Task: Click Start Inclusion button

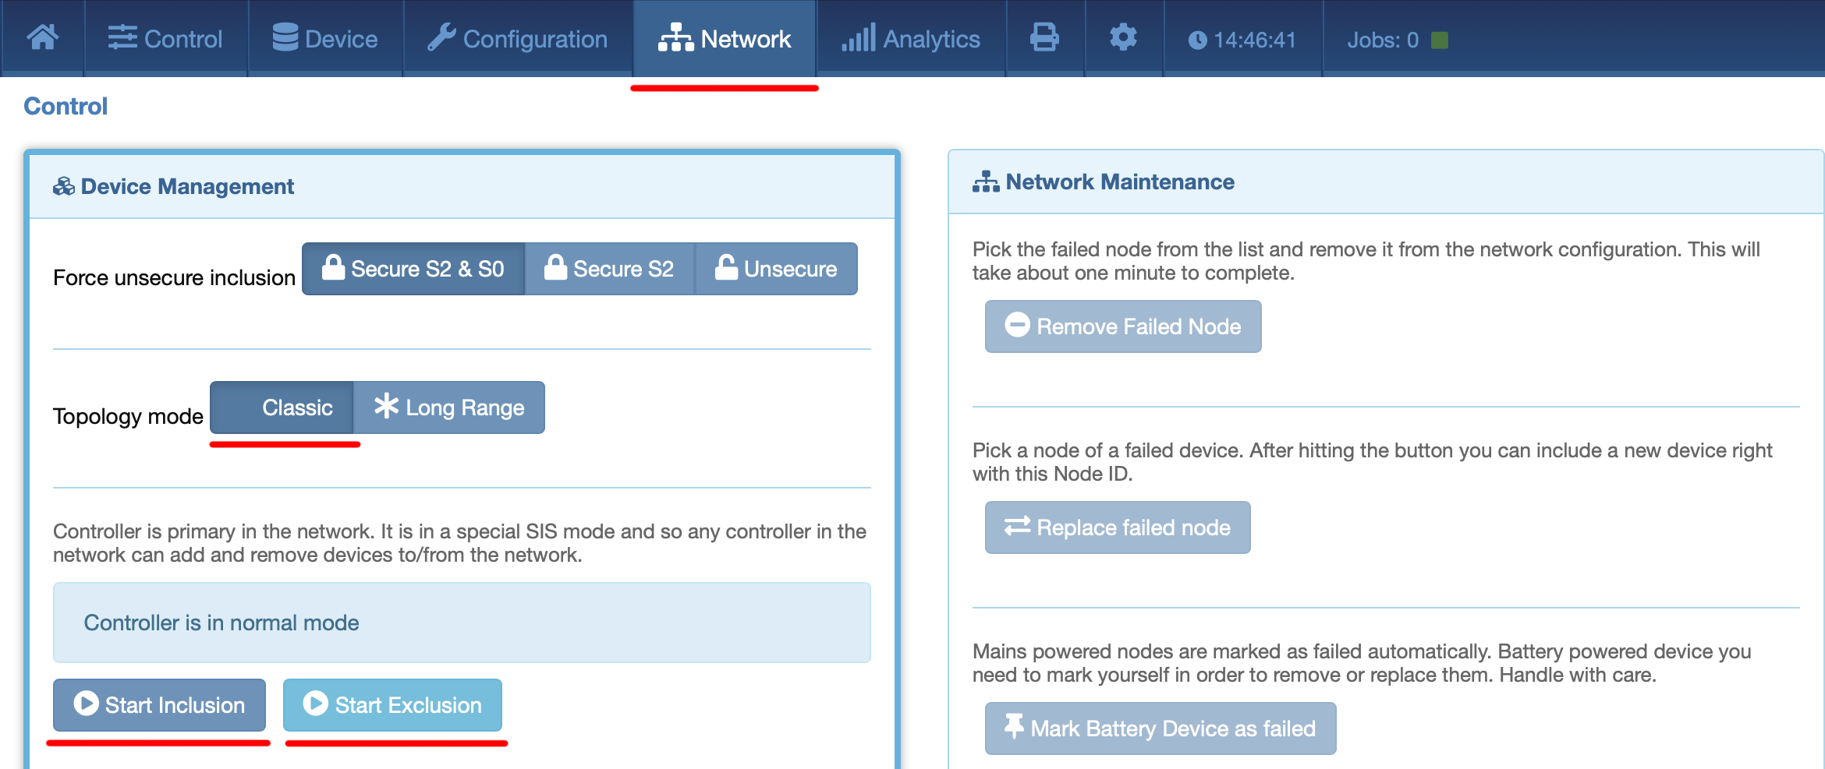Action: (159, 705)
